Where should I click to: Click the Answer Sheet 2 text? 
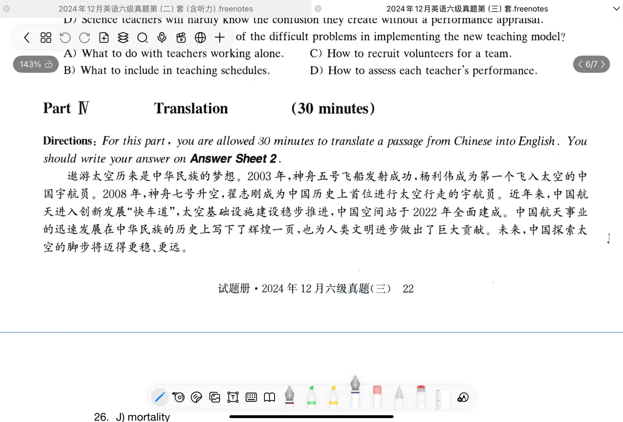click(x=234, y=159)
